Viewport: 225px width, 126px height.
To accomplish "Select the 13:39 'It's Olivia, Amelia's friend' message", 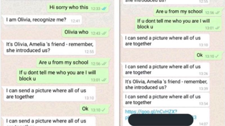I will [x=166, y=85].
